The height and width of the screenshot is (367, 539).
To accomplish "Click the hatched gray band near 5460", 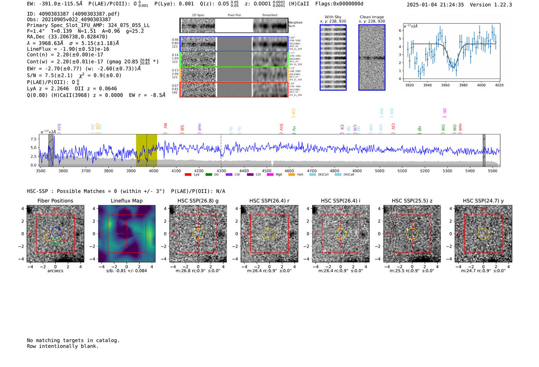I will [x=484, y=151].
